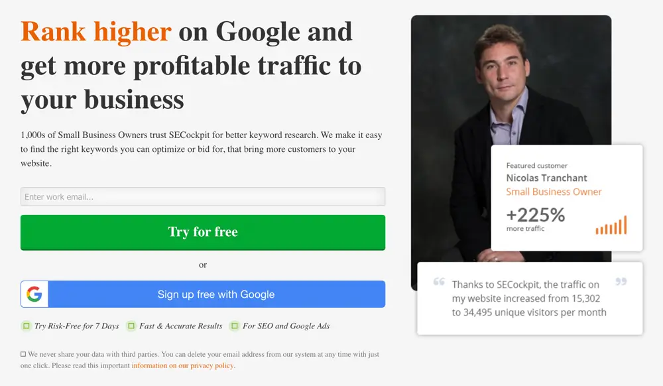Click the "For SEO and Google Ads" text
This screenshot has height=386, width=663.
pyautogui.click(x=286, y=326)
